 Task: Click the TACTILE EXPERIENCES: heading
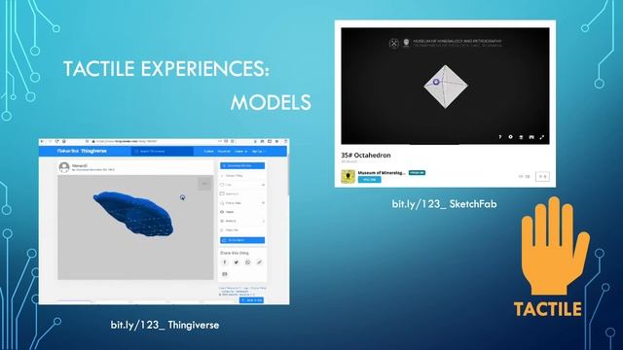[x=166, y=69]
